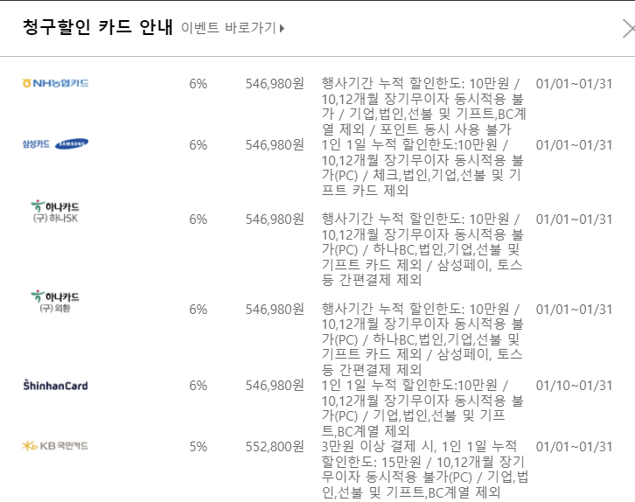The image size is (635, 502).
Task: Click the 청구할인 카드 안내 heading
Action: (98, 27)
